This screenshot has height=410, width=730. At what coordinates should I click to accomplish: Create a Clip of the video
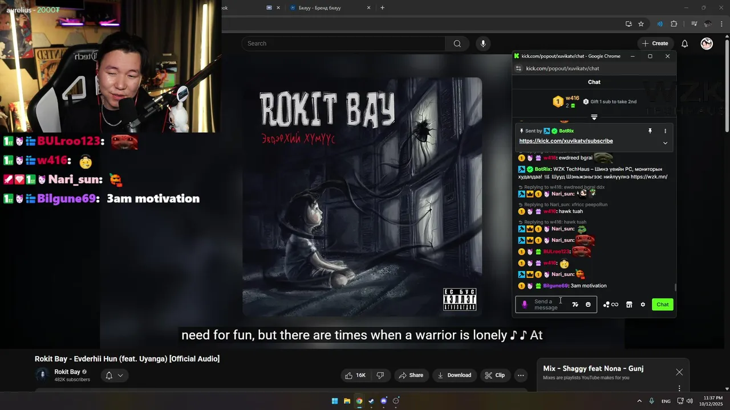494,375
